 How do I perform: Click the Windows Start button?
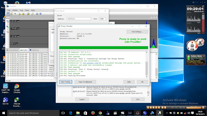(x=4, y=113)
